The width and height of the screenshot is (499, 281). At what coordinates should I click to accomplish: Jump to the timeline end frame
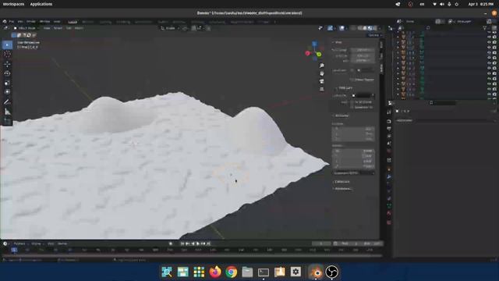[208, 244]
